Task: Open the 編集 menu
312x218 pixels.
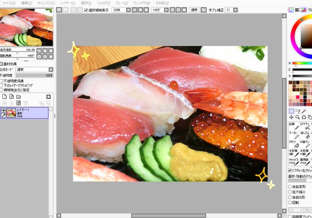Action: pos(27,3)
